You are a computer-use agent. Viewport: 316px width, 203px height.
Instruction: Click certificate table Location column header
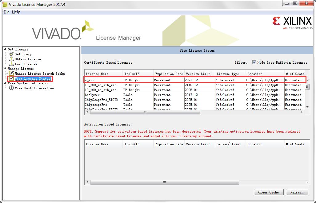click(265, 74)
